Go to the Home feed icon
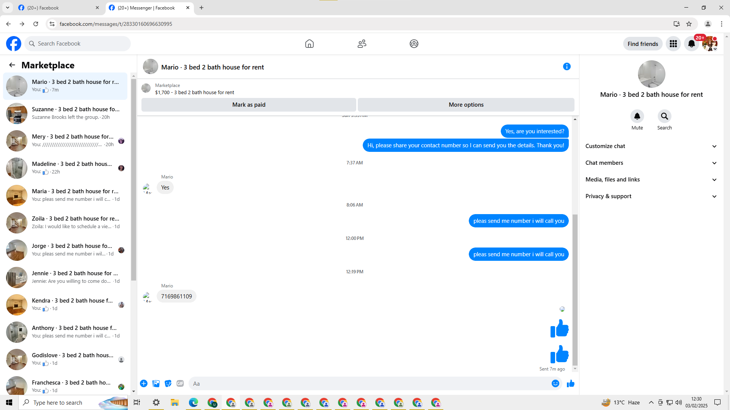Screen dimensions: 730x410 pos(309,44)
